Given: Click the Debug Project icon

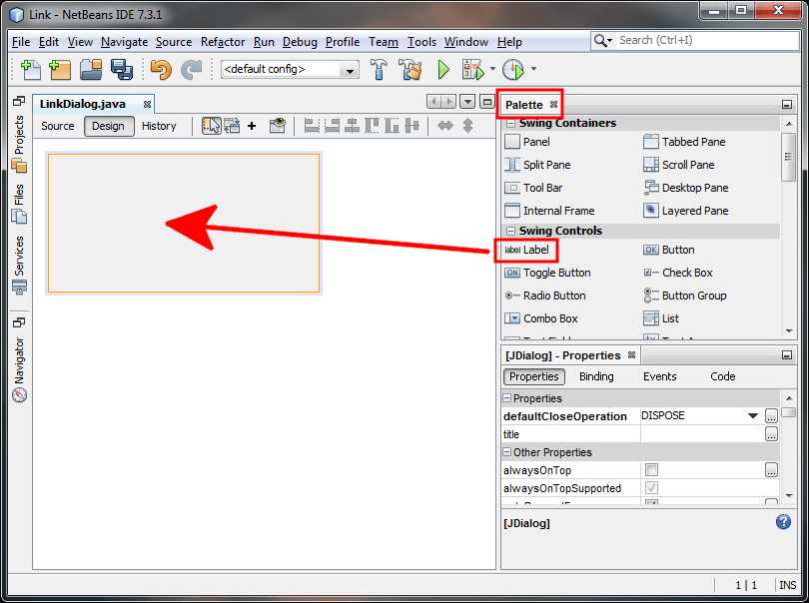Looking at the screenshot, I should (473, 69).
